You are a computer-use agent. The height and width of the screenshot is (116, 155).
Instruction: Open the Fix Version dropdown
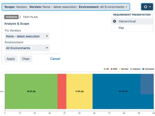(27, 36)
